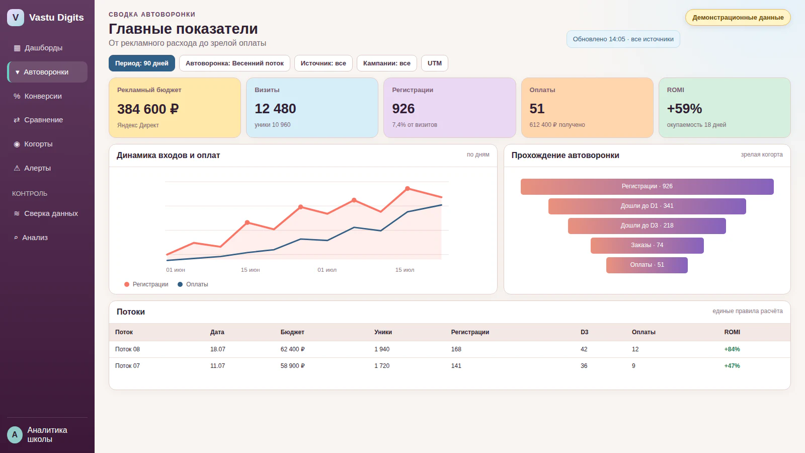Open the Кампании: все filter
The width and height of the screenshot is (805, 453).
click(387, 63)
